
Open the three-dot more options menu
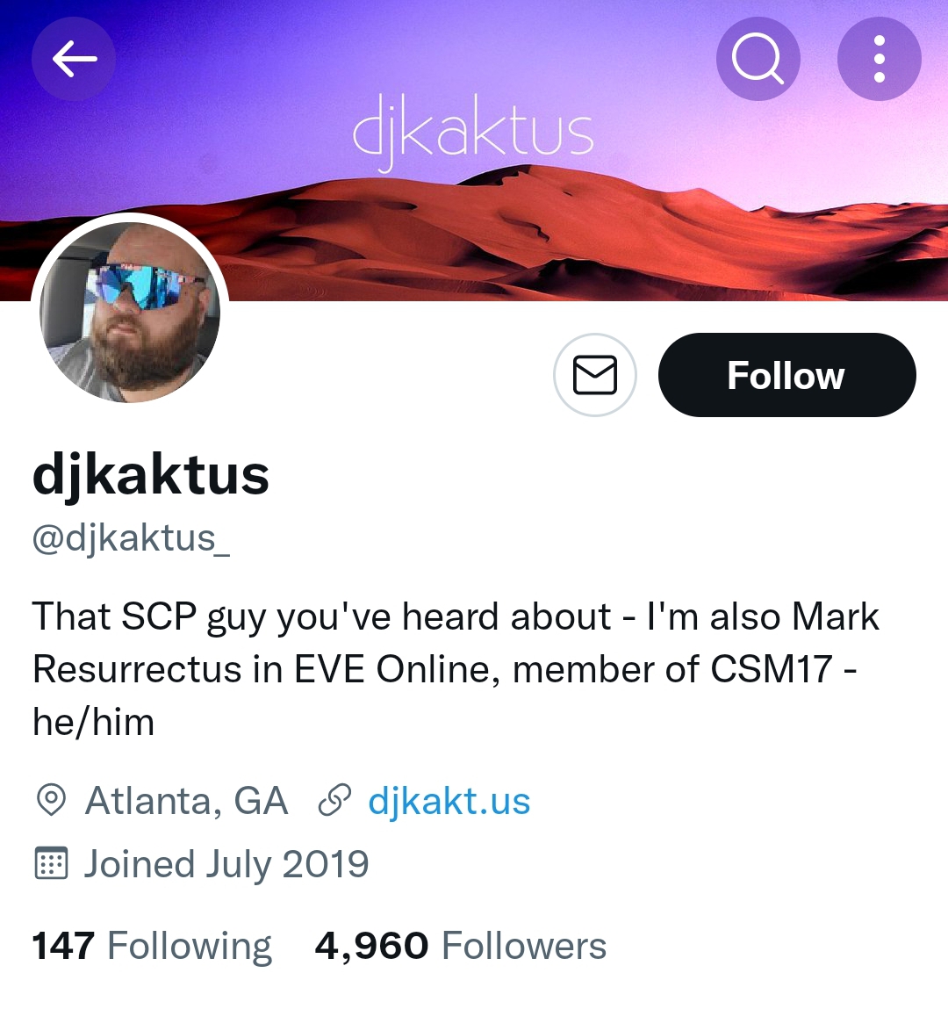pos(880,59)
